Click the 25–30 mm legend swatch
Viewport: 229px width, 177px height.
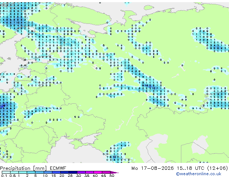[x=73, y=172]
